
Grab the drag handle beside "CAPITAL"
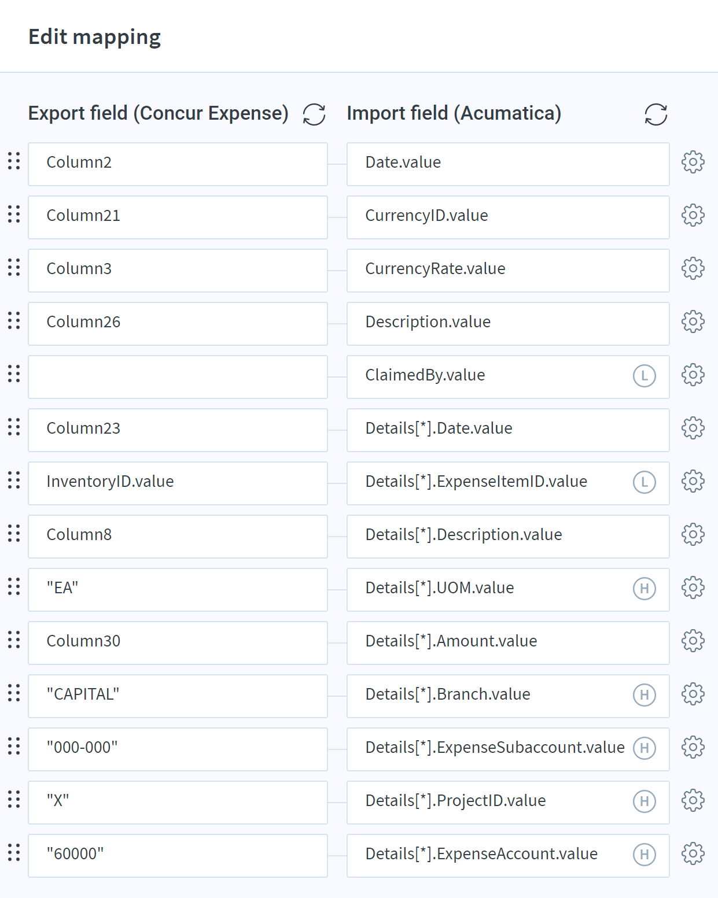[x=14, y=693]
